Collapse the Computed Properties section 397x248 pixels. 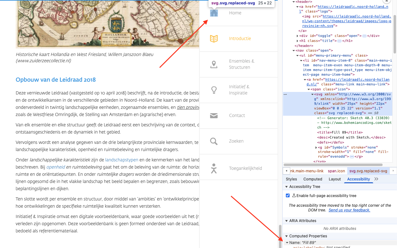tap(286, 236)
